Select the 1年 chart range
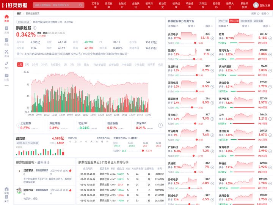The width and height of the screenshot is (273, 205). tap(65, 65)
